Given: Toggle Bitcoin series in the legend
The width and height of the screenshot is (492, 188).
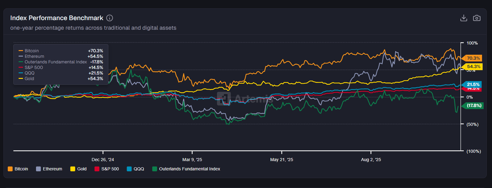Looking at the screenshot, I should (x=21, y=169).
